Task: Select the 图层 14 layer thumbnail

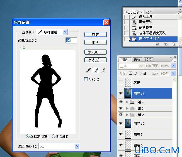Action: (128, 93)
